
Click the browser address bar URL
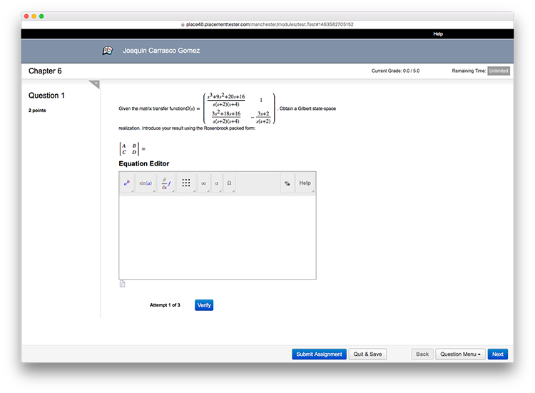coord(270,24)
